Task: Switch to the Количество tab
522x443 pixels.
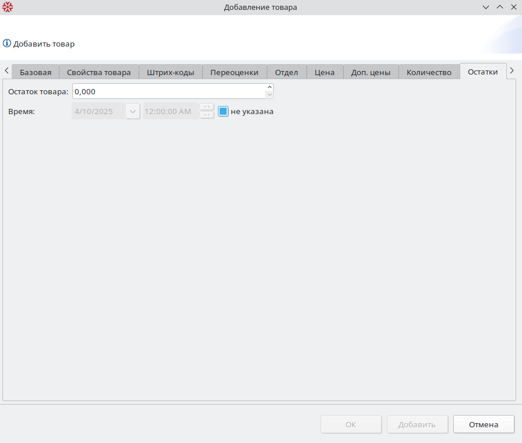Action: (429, 72)
